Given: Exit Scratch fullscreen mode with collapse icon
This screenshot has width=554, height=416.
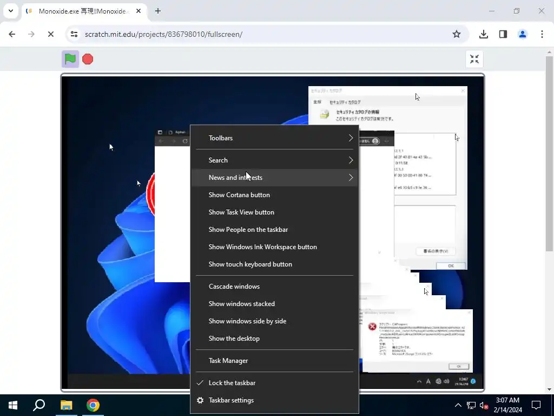Looking at the screenshot, I should point(474,59).
